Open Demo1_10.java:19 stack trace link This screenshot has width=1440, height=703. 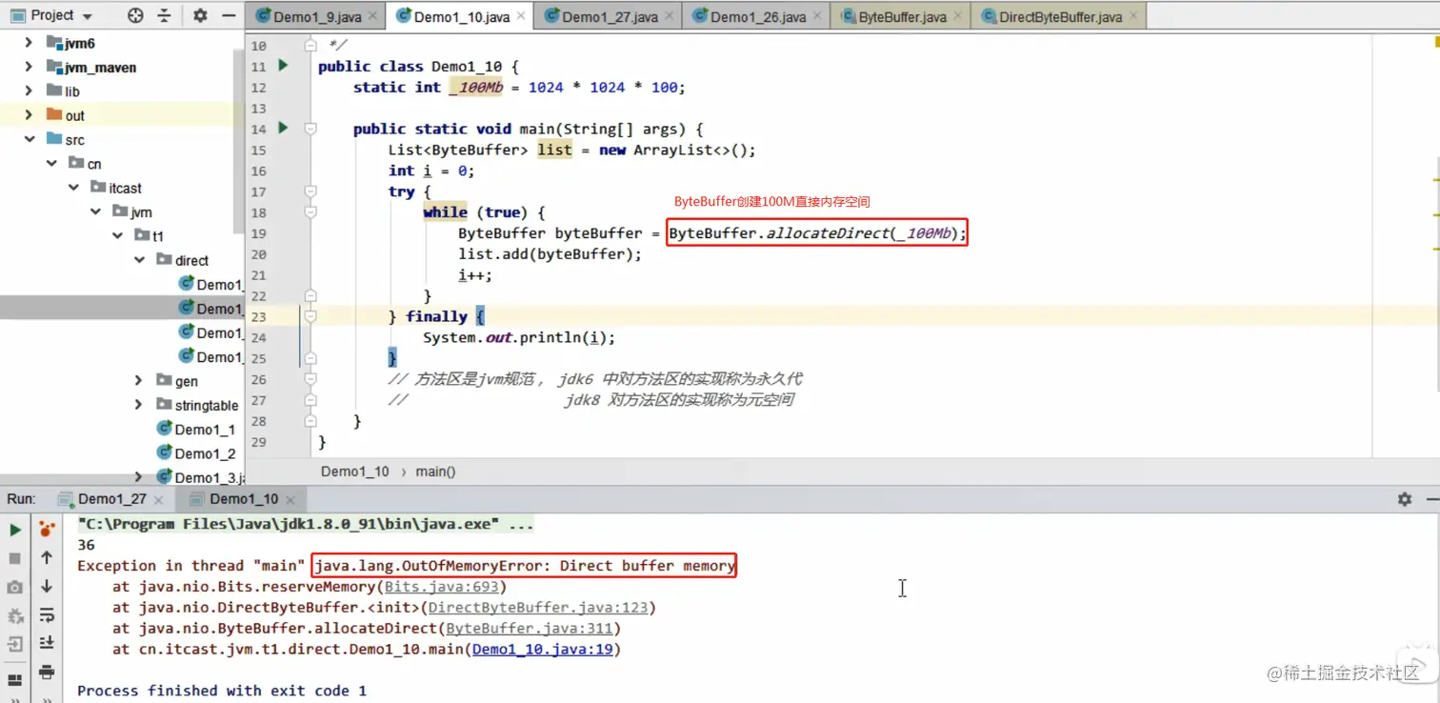pyautogui.click(x=543, y=650)
